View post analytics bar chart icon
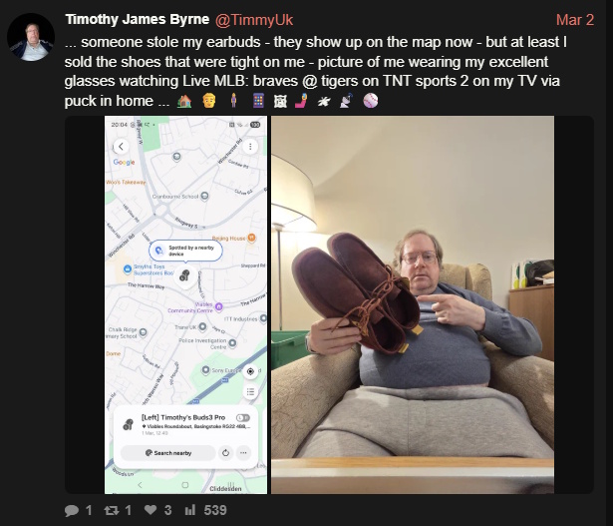 coord(190,510)
